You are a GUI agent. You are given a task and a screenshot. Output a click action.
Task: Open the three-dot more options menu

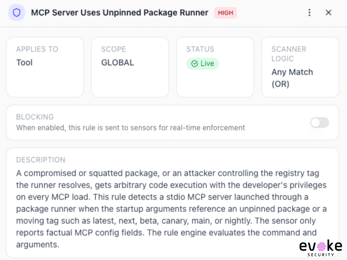[x=309, y=13]
